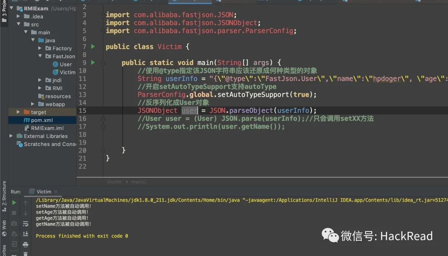Click the up arrow in the Run panel
This screenshot has height=256, width=448.
tap(25, 203)
